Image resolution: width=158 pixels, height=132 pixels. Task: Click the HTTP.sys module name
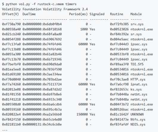pyautogui.click(x=138, y=79)
